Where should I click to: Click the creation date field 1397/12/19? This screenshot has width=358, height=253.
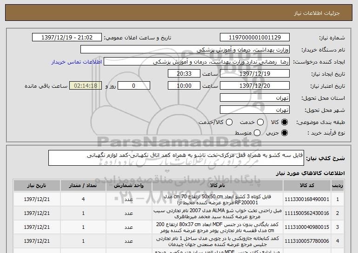255,74
